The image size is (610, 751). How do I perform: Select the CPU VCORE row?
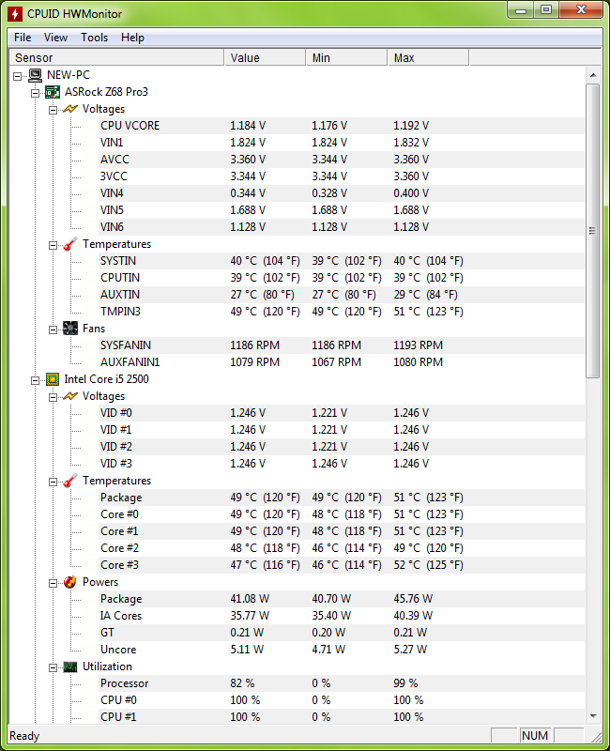pos(342,126)
